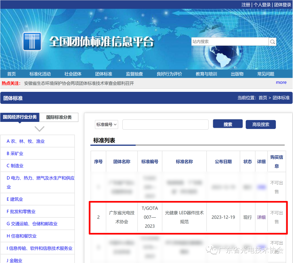Click standard number T/GOTA 007—2023
The height and width of the screenshot is (263, 293).
[150, 217]
